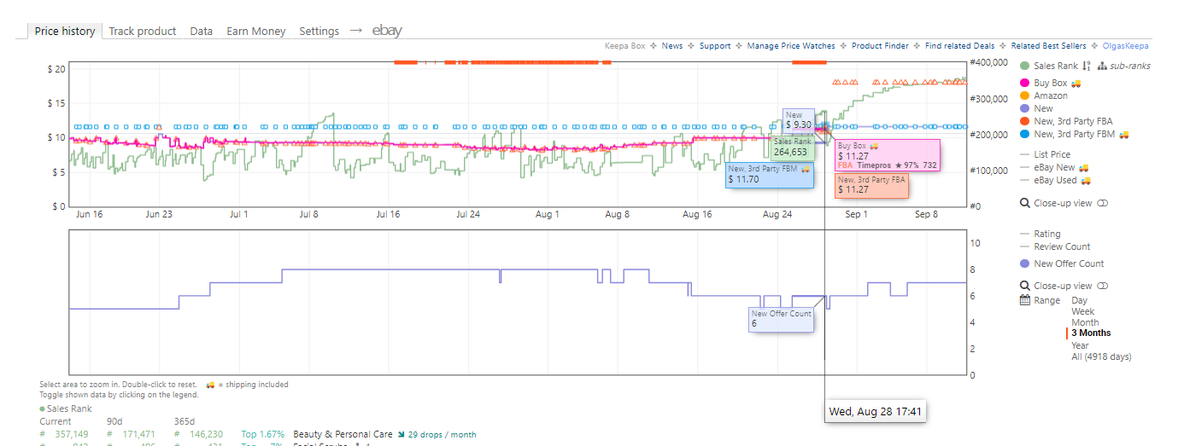Click the arrow icon before ebay logo
1184x446 pixels.
356,31
